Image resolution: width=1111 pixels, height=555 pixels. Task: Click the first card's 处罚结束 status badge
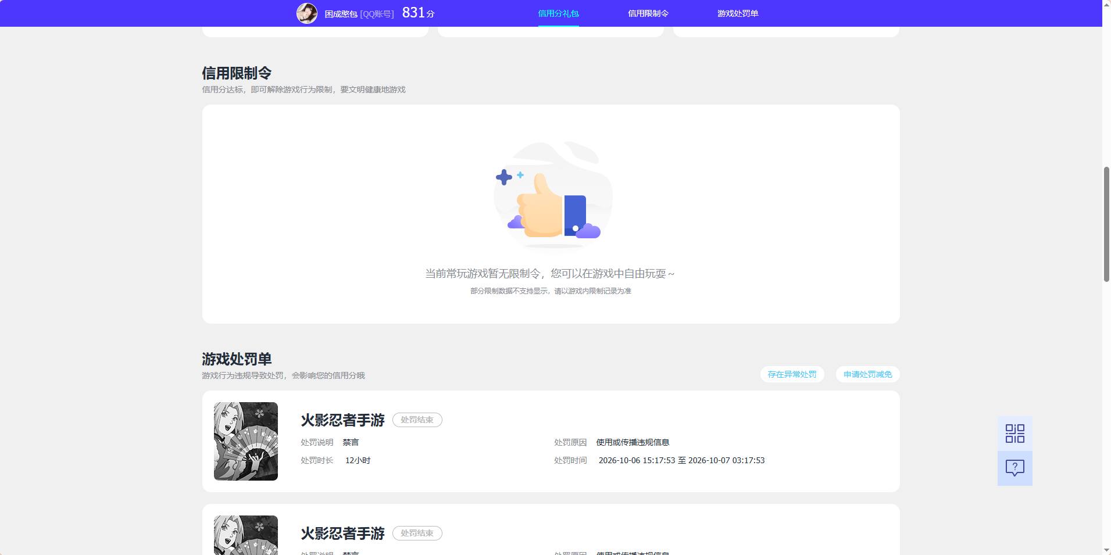(x=417, y=420)
